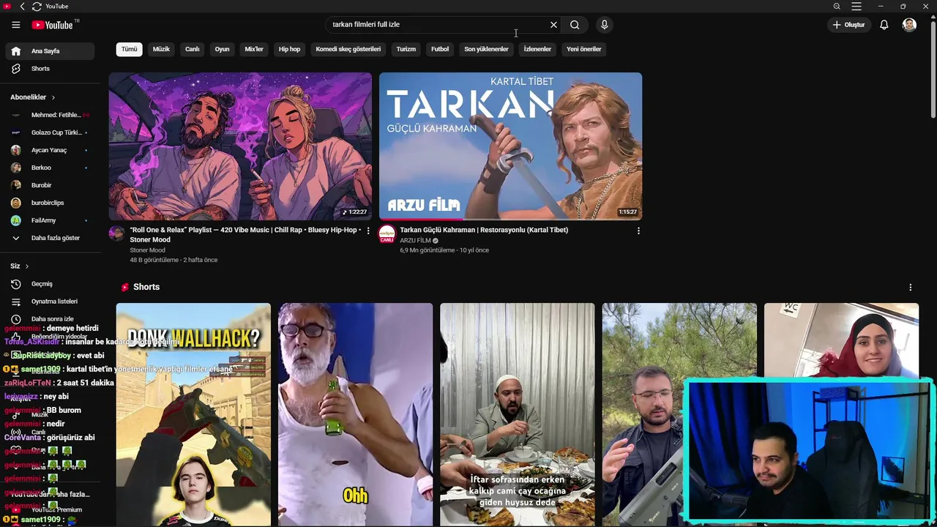Screen dimensions: 937x527
Task: Play the Tarkan Güçlü Kahraman thumbnail
Action: [510, 146]
